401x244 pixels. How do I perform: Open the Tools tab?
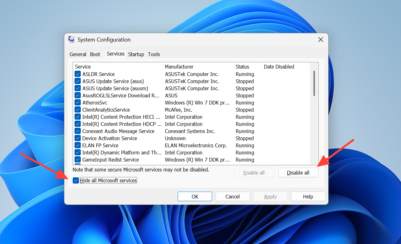(154, 54)
